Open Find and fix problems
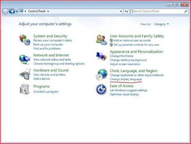 (47, 48)
